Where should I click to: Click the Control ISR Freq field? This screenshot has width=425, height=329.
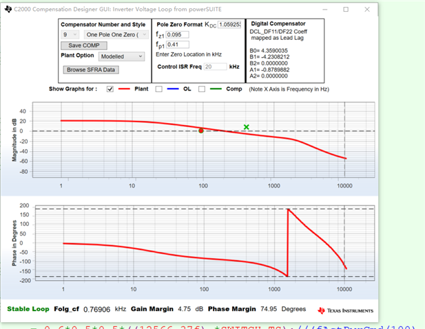[215, 67]
